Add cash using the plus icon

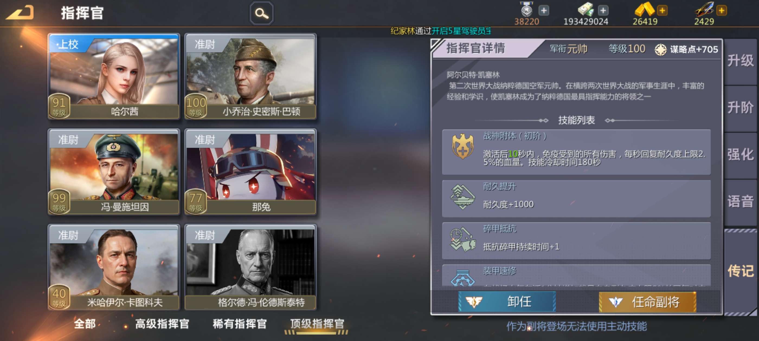(x=603, y=11)
